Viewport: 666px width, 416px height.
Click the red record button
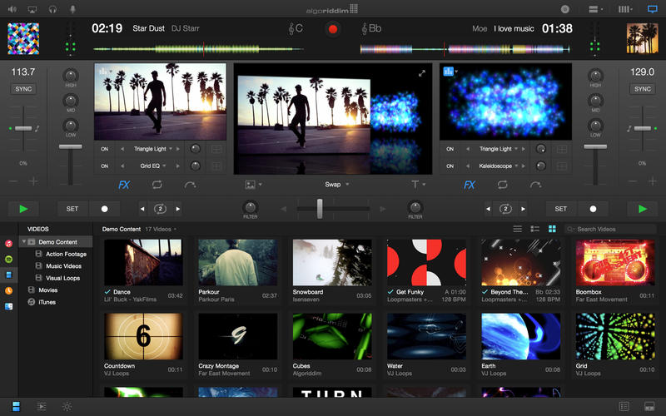333,29
